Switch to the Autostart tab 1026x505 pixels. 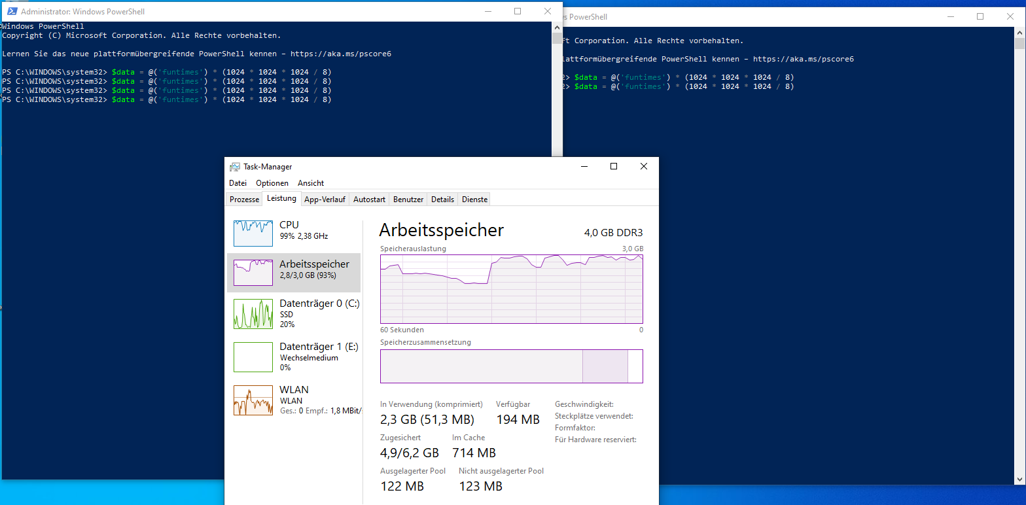(x=370, y=200)
